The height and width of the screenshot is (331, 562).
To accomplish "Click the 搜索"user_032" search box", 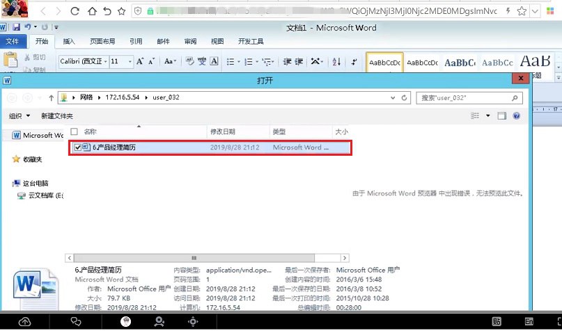I will [469, 97].
